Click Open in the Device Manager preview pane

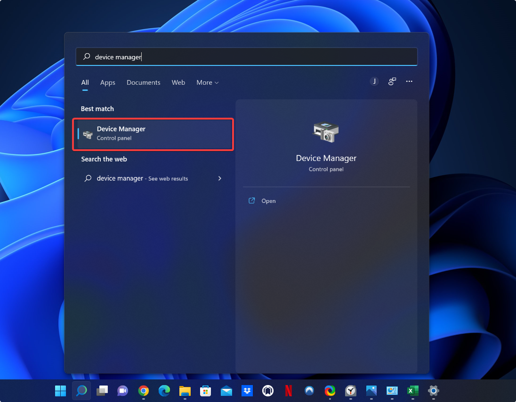[x=268, y=201]
